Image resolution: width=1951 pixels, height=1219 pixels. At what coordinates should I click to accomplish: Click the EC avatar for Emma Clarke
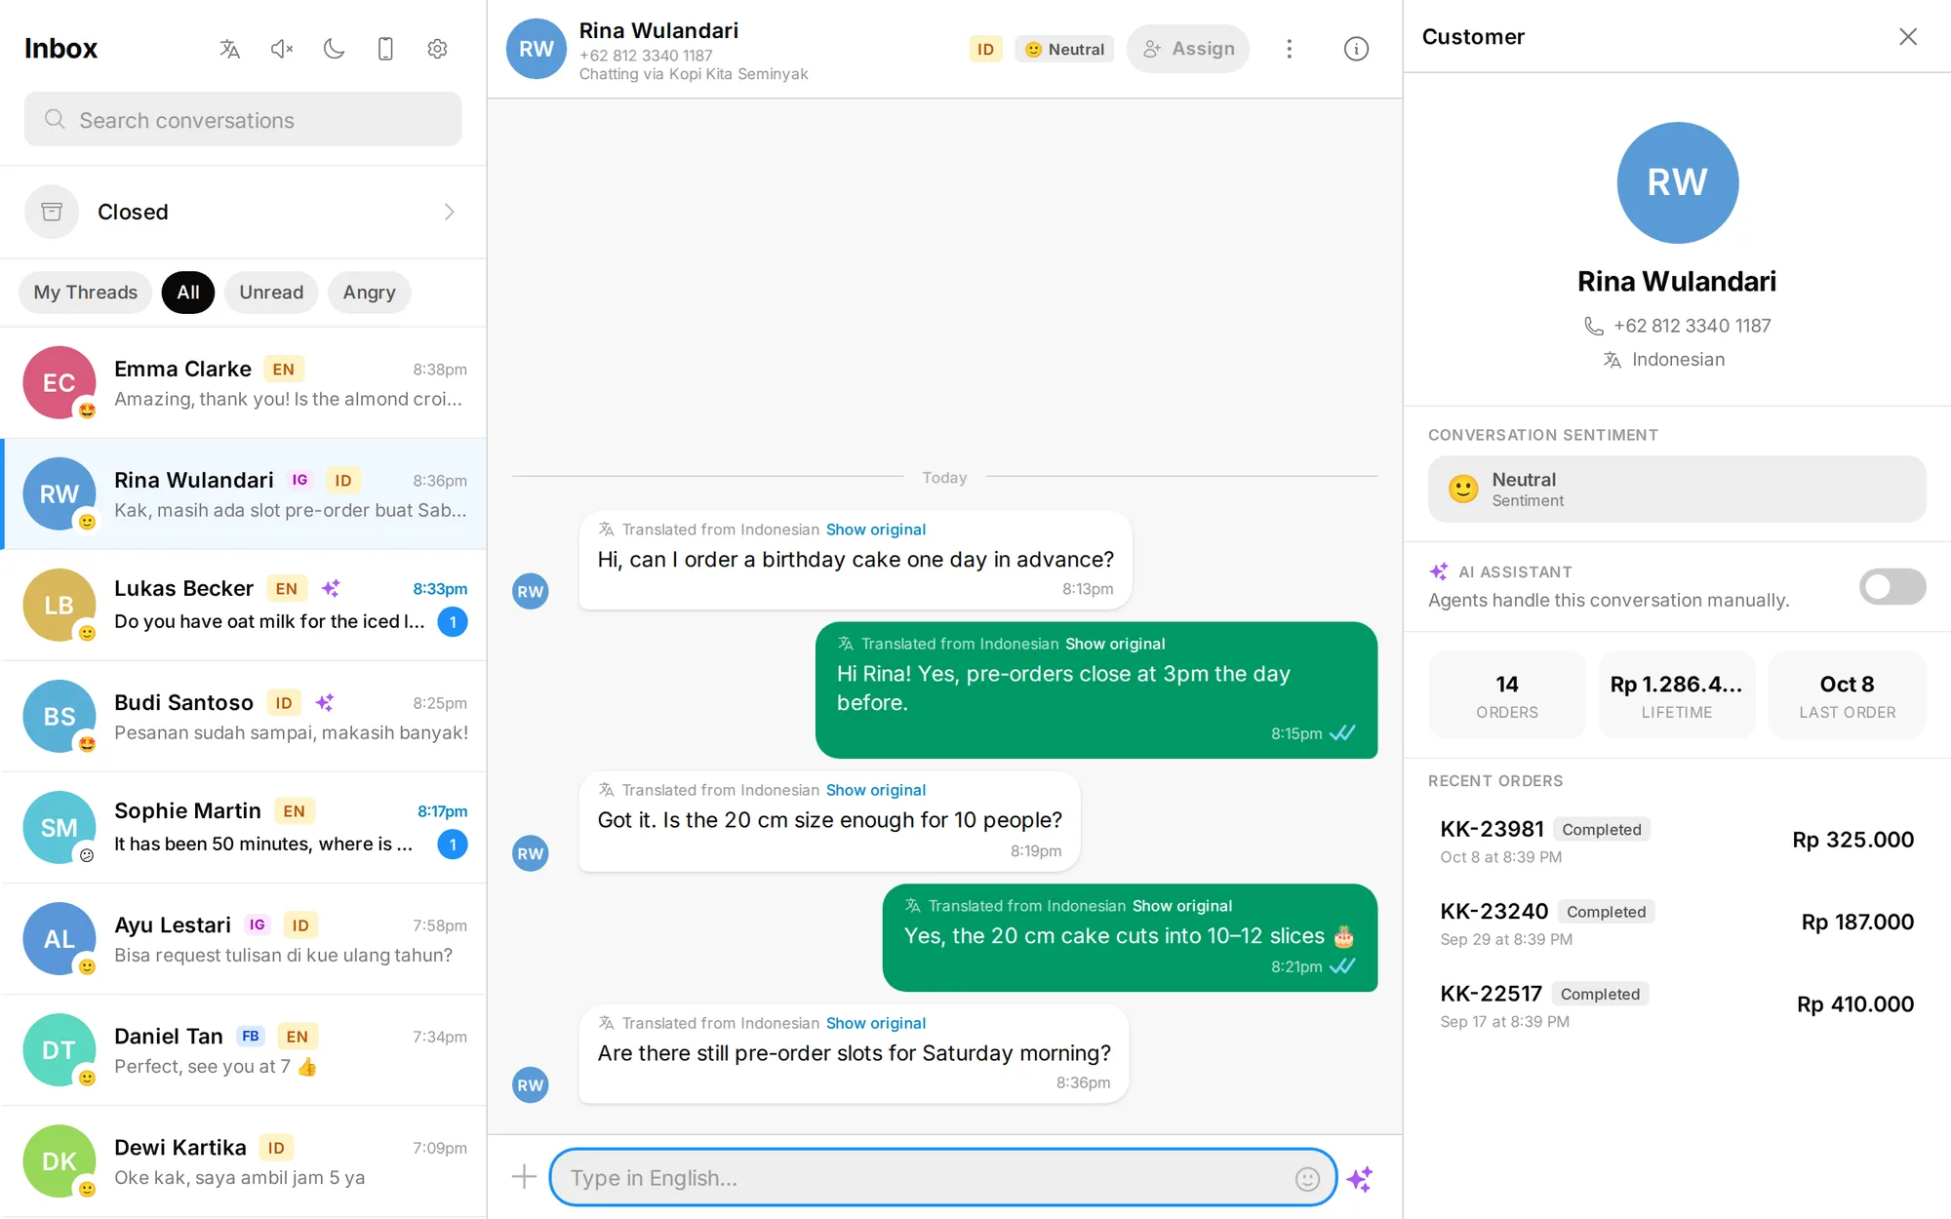pyautogui.click(x=60, y=382)
